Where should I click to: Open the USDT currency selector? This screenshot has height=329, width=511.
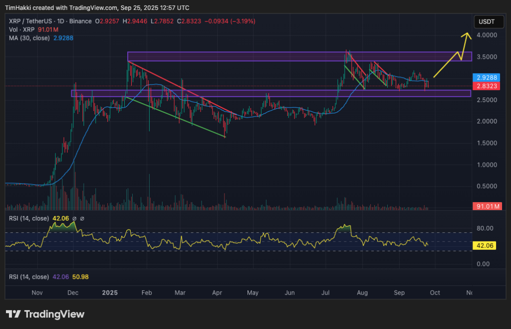(x=486, y=22)
